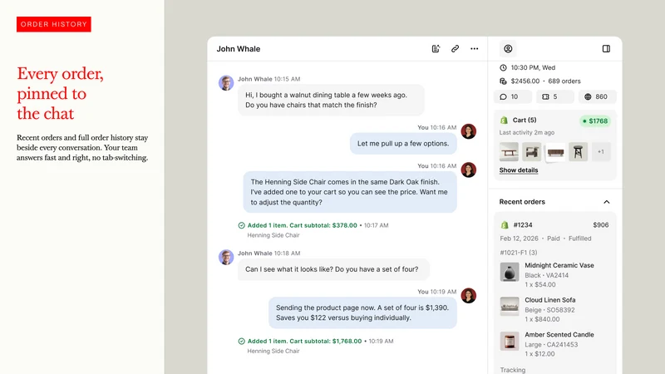Select the Midnight Ceramic Vase item name

click(x=559, y=265)
